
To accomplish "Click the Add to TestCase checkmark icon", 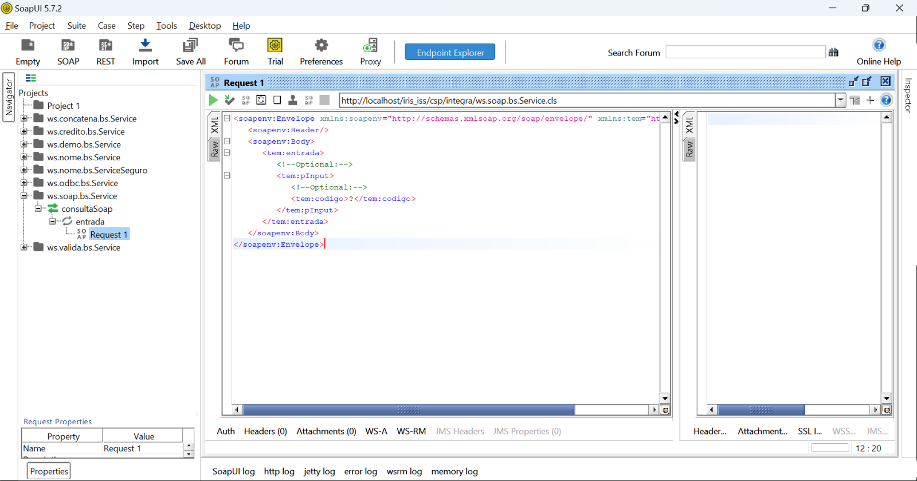I will pyautogui.click(x=229, y=100).
